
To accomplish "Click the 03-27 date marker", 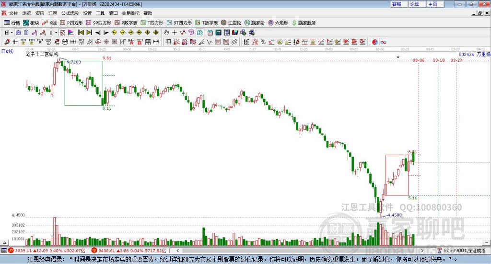I will coord(456,60).
